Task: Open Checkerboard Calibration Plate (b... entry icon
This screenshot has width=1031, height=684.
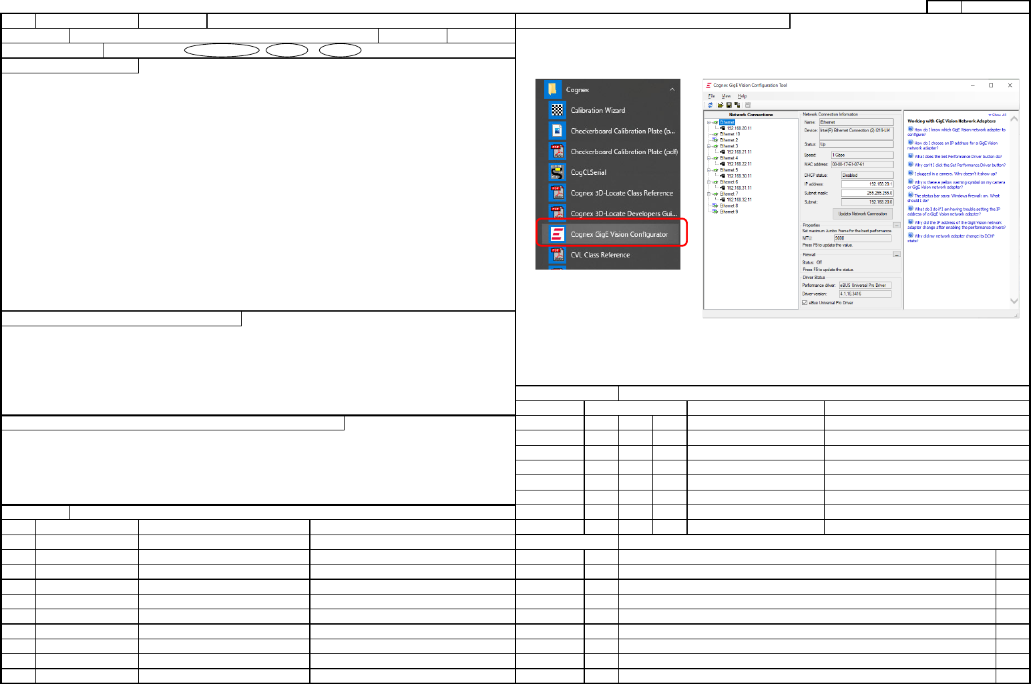Action: click(557, 131)
